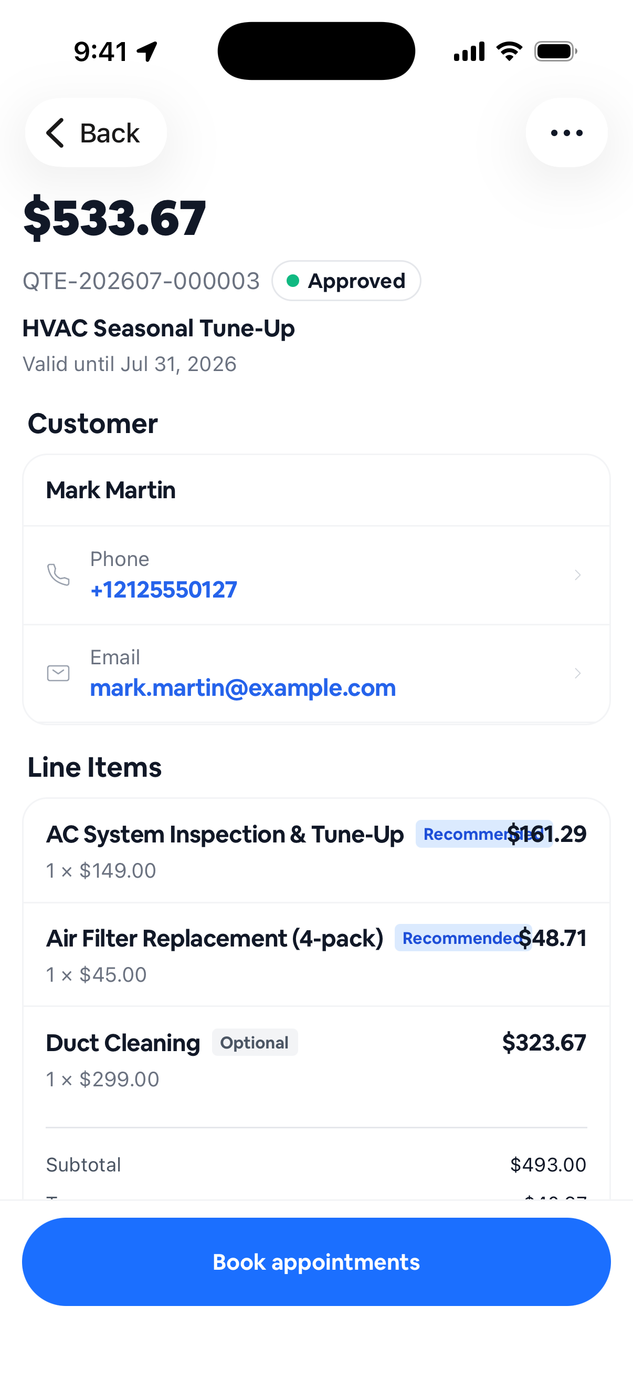
Task: Expand the Email row chevron
Action: (x=577, y=673)
